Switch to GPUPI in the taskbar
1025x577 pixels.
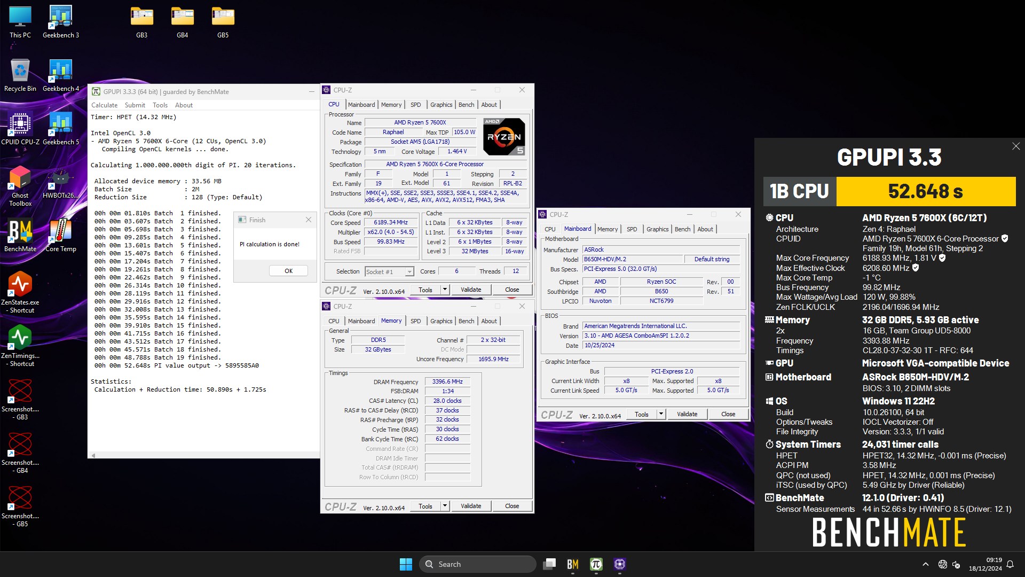[596, 564]
